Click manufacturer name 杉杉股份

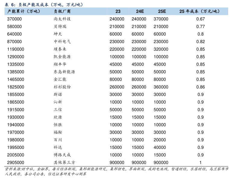(x=62, y=87)
